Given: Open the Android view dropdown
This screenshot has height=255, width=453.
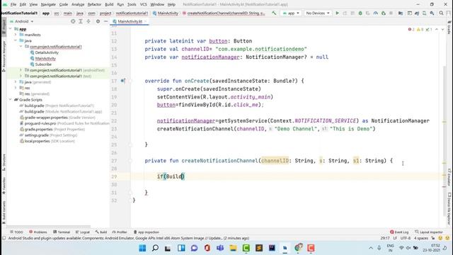Looking at the screenshot, I should [x=22, y=21].
